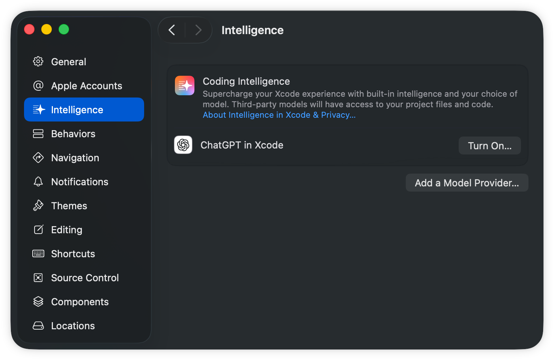Go forward with the right chevron
This screenshot has height=360, width=554.
198,30
